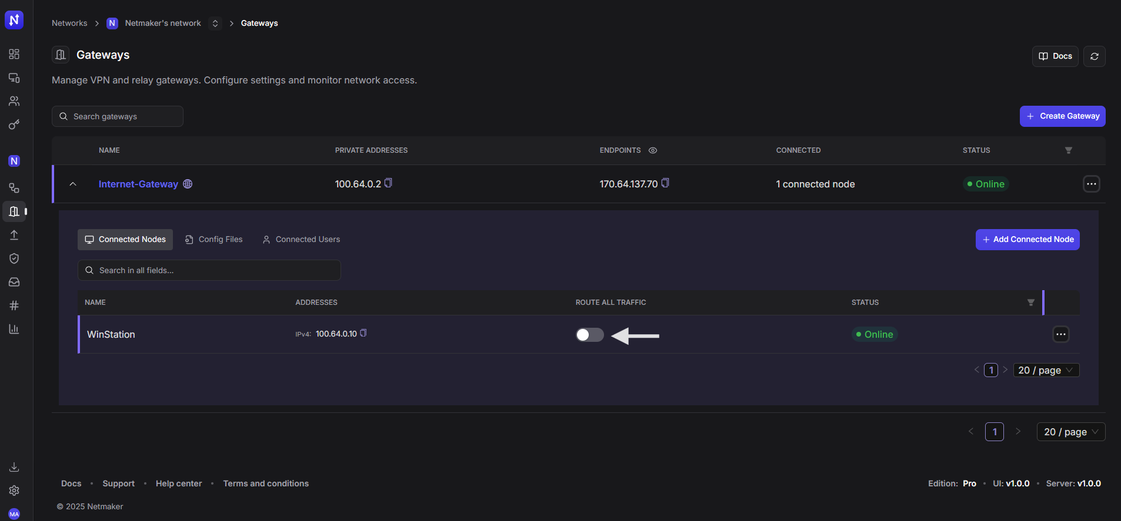Image resolution: width=1121 pixels, height=521 pixels.
Task: Open the Gateways icon in the sidebar
Action: click(x=14, y=211)
